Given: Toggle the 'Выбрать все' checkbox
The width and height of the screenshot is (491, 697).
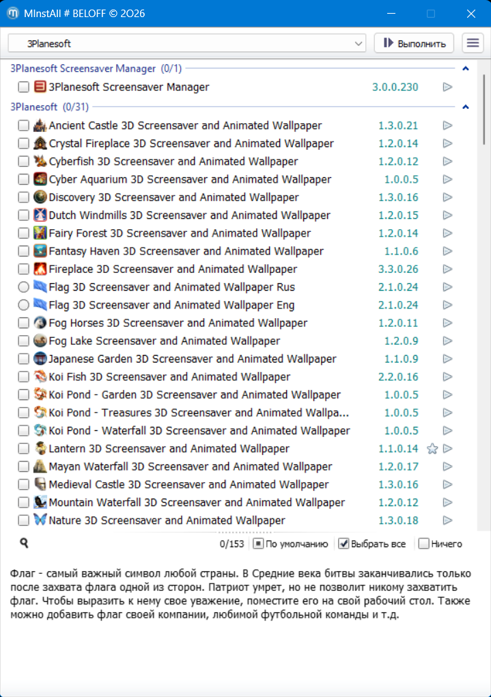Looking at the screenshot, I should coord(343,543).
